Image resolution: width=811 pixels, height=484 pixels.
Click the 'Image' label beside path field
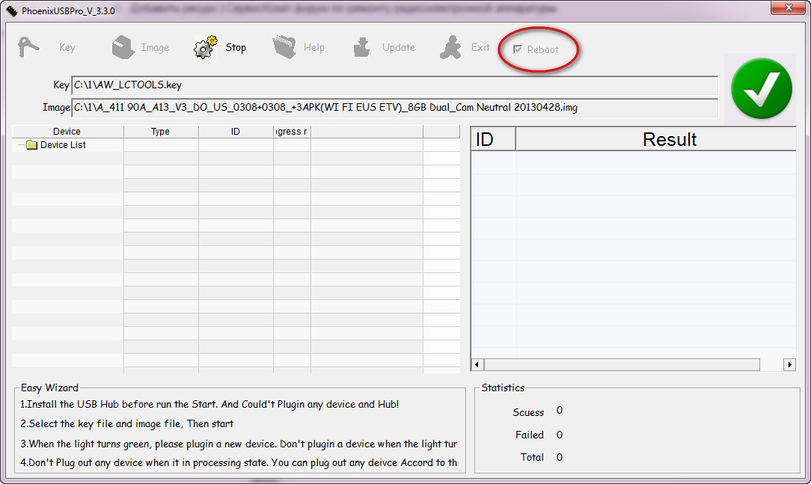[x=56, y=108]
